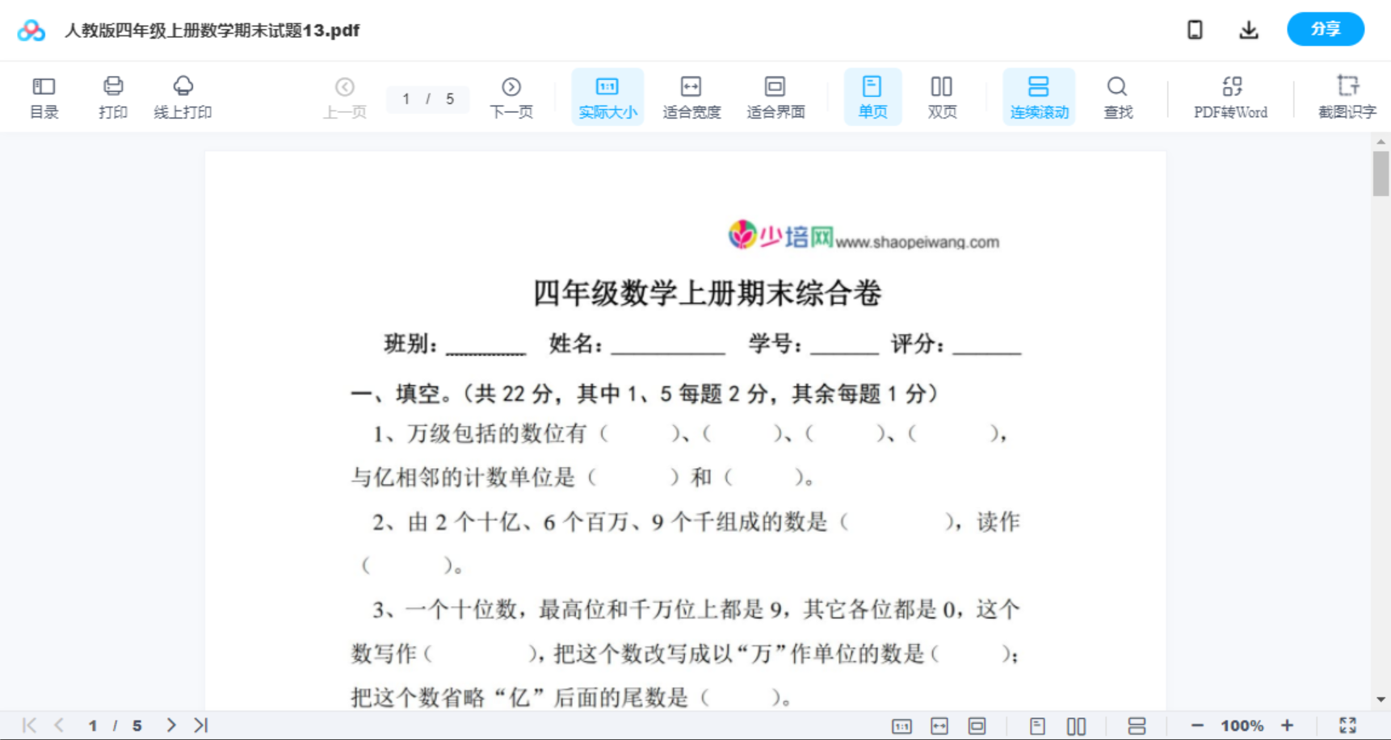Enable 单页 single-page mode
This screenshot has height=740, width=1391.
click(872, 96)
